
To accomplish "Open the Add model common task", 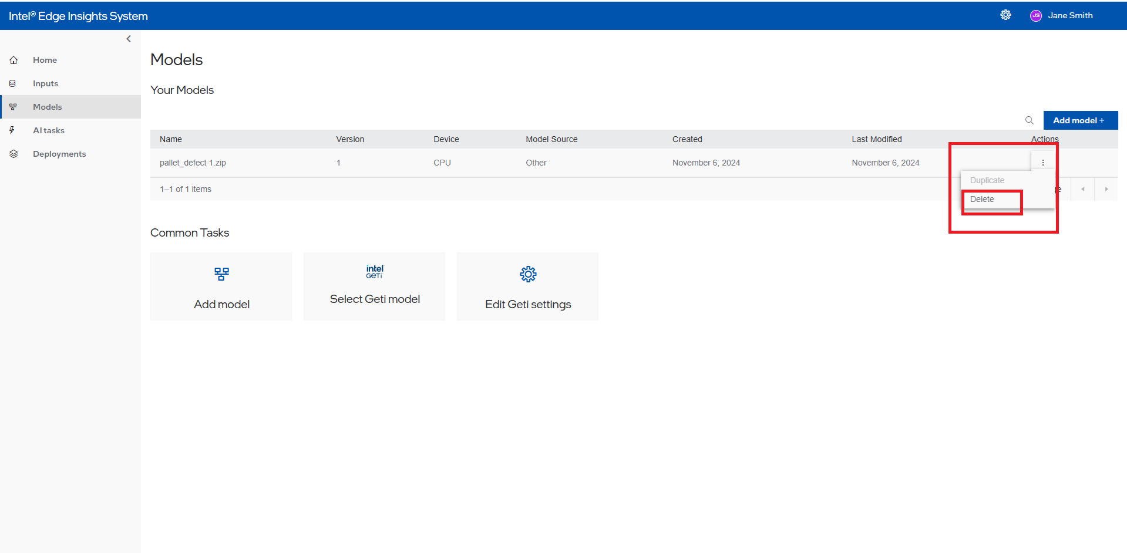I will coord(221,286).
